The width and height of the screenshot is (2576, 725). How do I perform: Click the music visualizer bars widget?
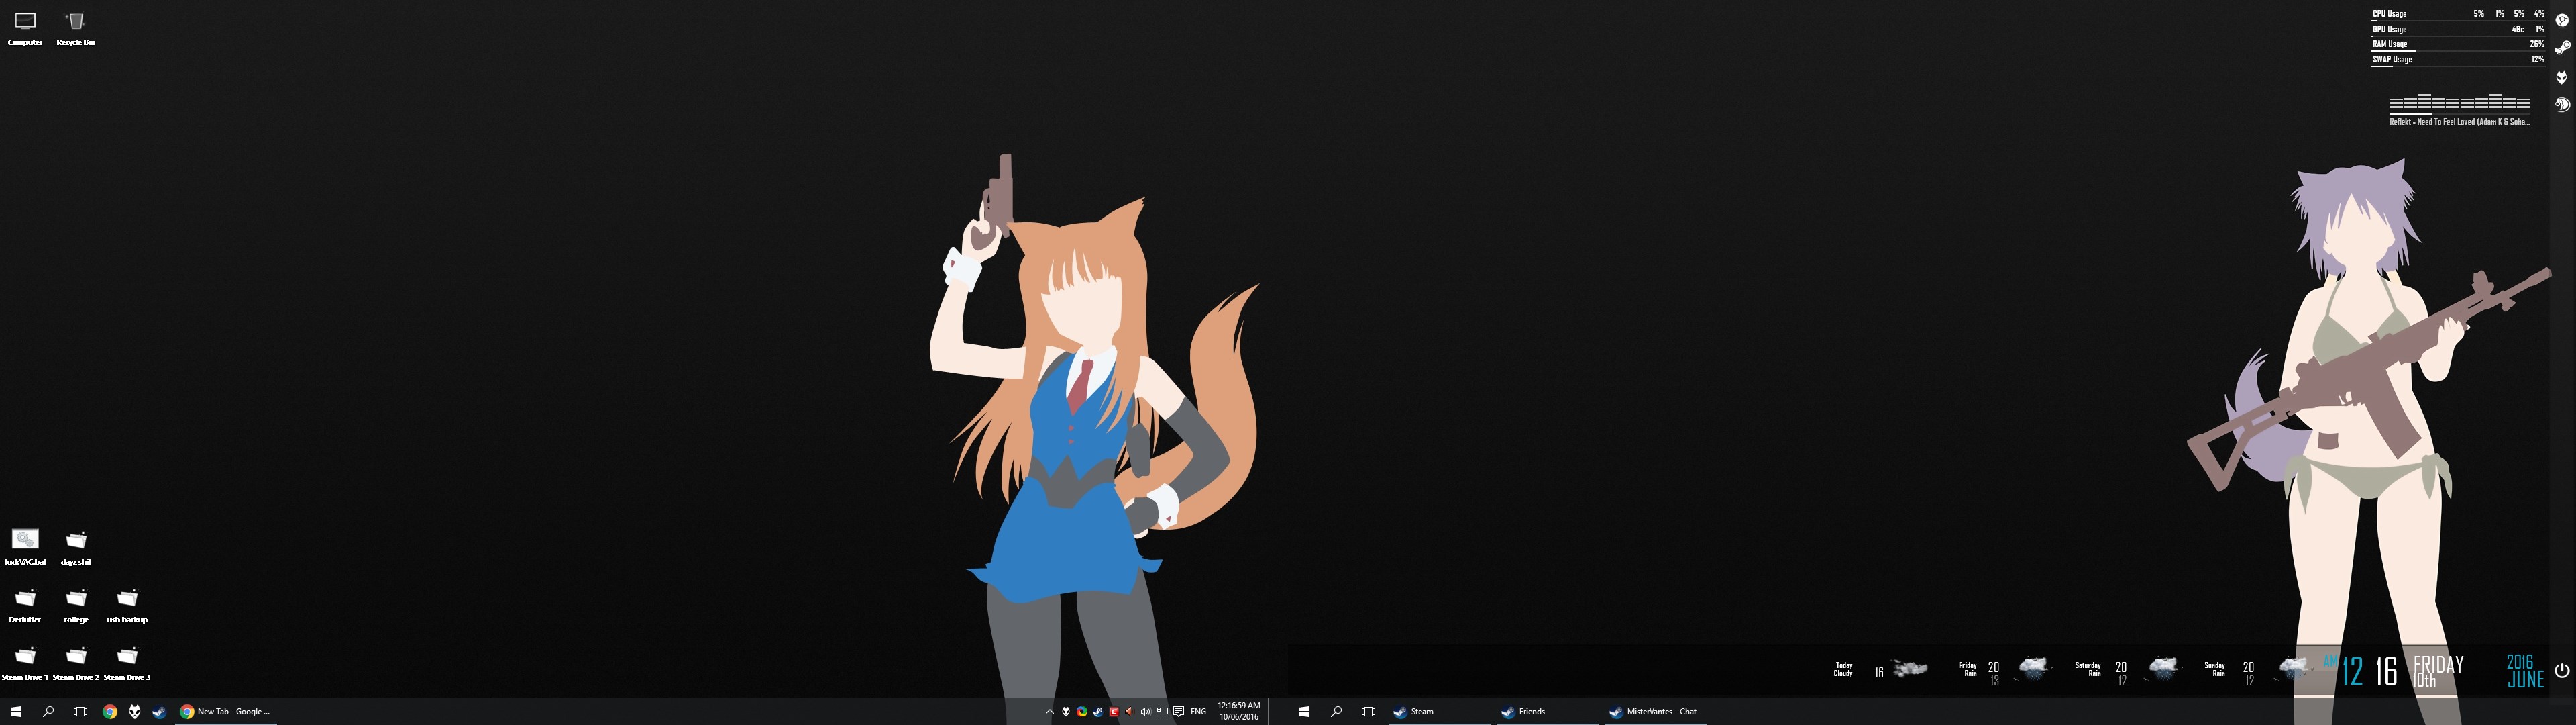2459,100
